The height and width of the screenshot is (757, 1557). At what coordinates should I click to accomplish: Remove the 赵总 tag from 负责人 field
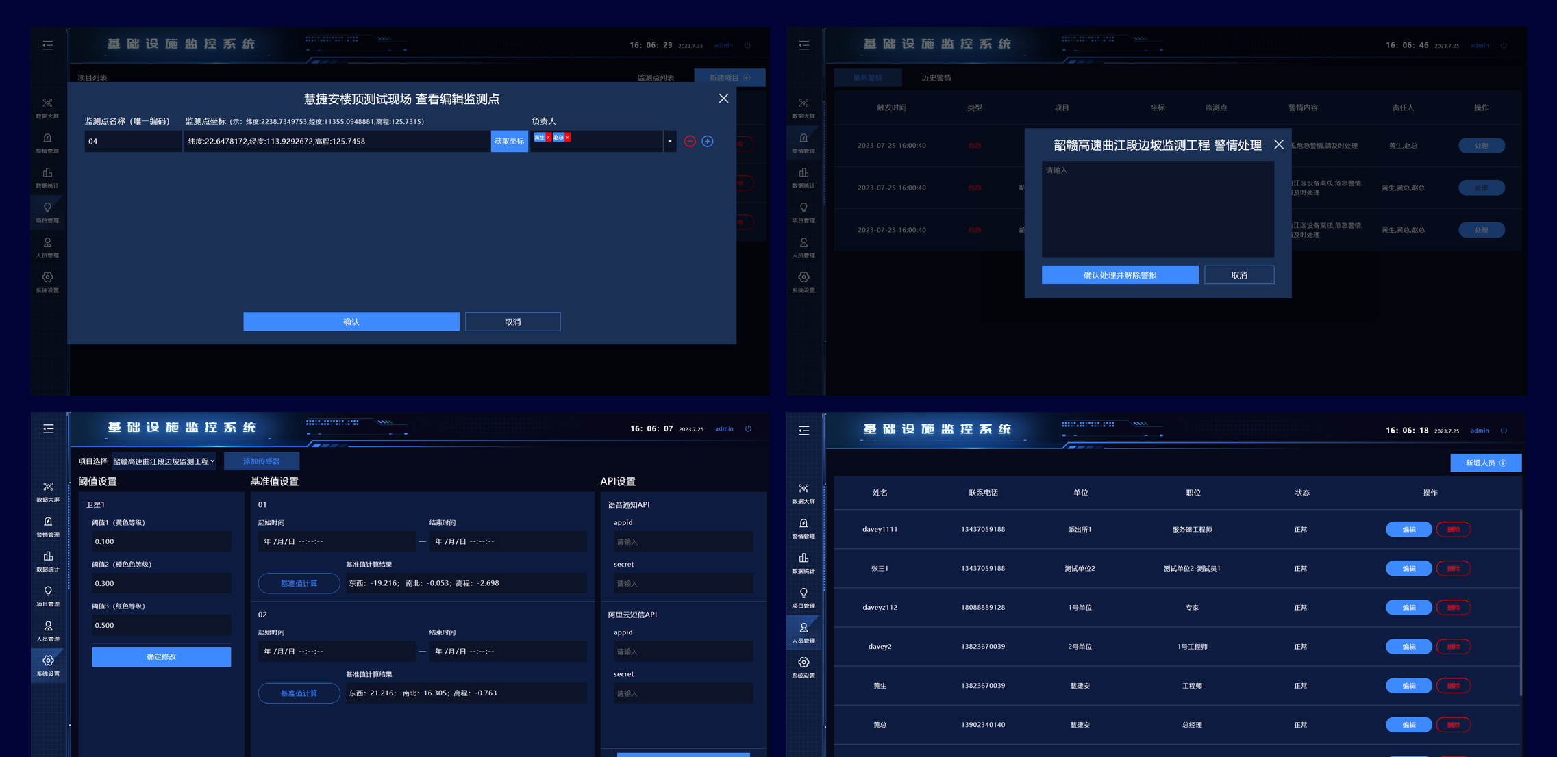(x=567, y=138)
